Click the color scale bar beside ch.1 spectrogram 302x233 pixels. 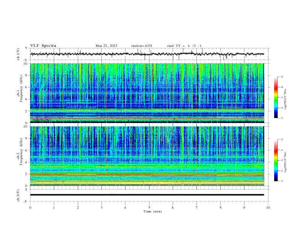[x=276, y=97]
